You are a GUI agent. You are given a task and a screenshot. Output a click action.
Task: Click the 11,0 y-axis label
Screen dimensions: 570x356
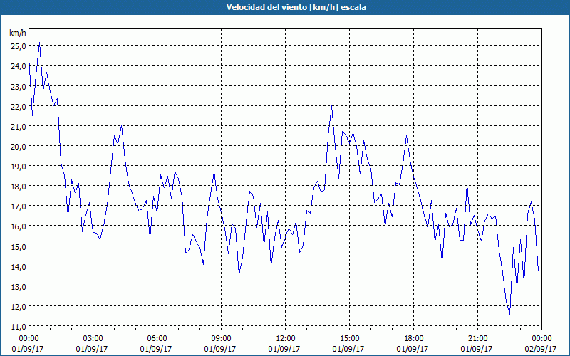click(19, 327)
